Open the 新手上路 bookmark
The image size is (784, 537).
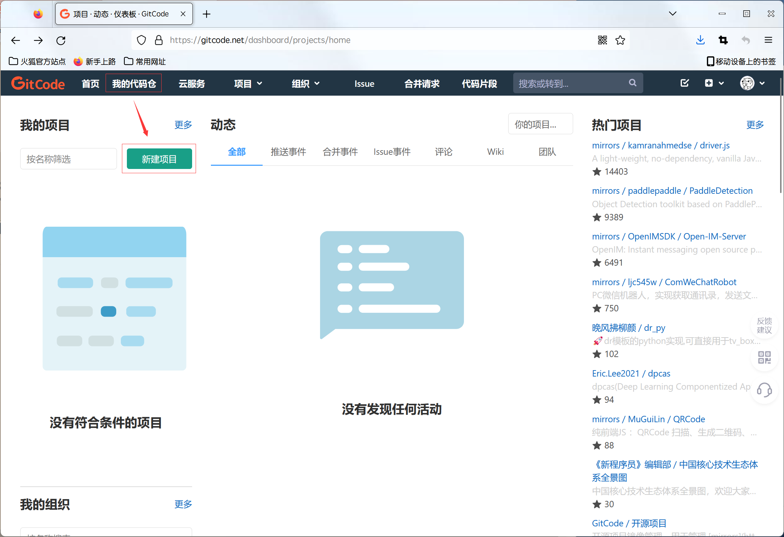coord(95,61)
